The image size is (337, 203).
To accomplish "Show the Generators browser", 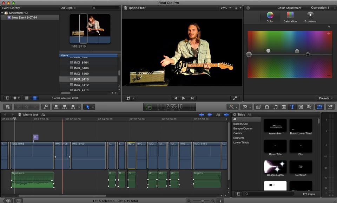I will [301, 107].
